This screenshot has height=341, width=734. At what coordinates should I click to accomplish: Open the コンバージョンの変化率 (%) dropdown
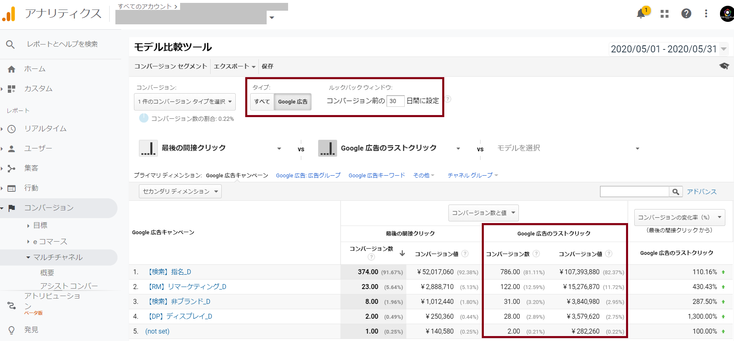point(680,217)
